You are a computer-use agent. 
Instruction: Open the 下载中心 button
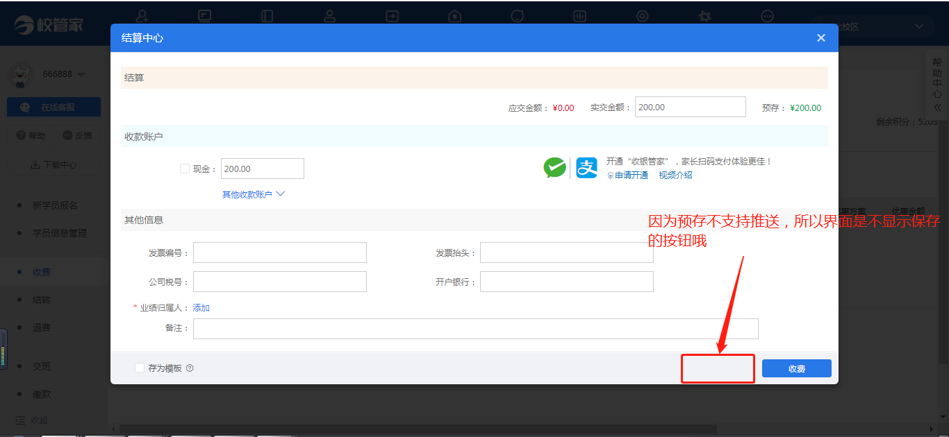tap(54, 165)
